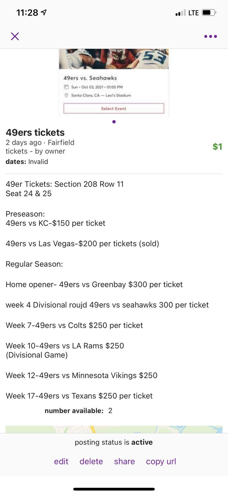
Task: Tap the delete link
Action: tap(91, 461)
